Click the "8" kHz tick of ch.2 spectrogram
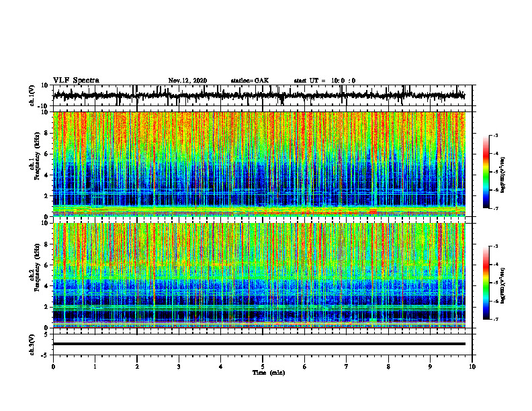The image size is (532, 411). point(46,244)
